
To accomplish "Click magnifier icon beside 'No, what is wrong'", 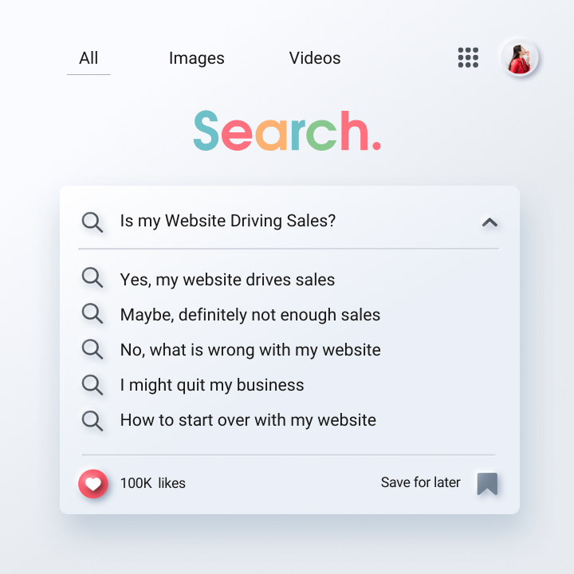I will (x=92, y=349).
